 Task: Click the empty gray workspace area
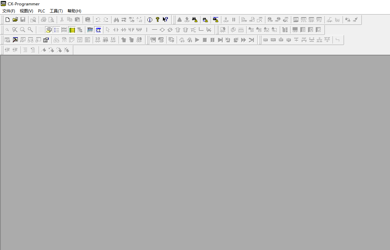tap(195, 151)
